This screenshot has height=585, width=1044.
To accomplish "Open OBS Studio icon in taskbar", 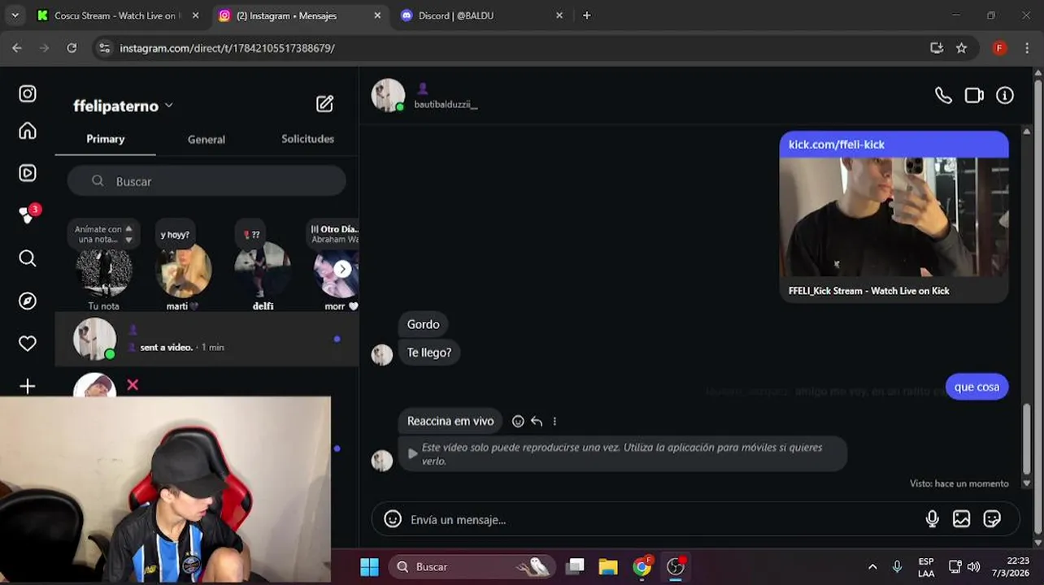I will point(676,566).
